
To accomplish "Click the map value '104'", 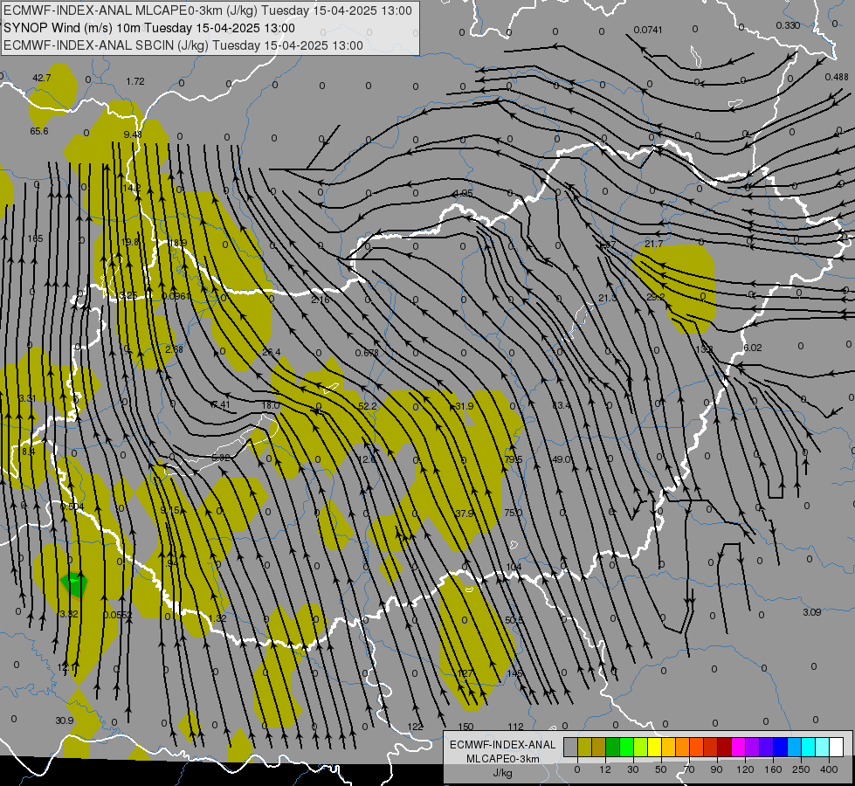I will click(514, 567).
